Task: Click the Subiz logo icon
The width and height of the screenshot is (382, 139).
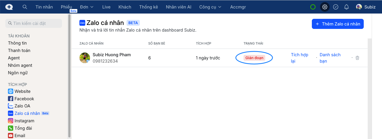Action: click(9, 7)
